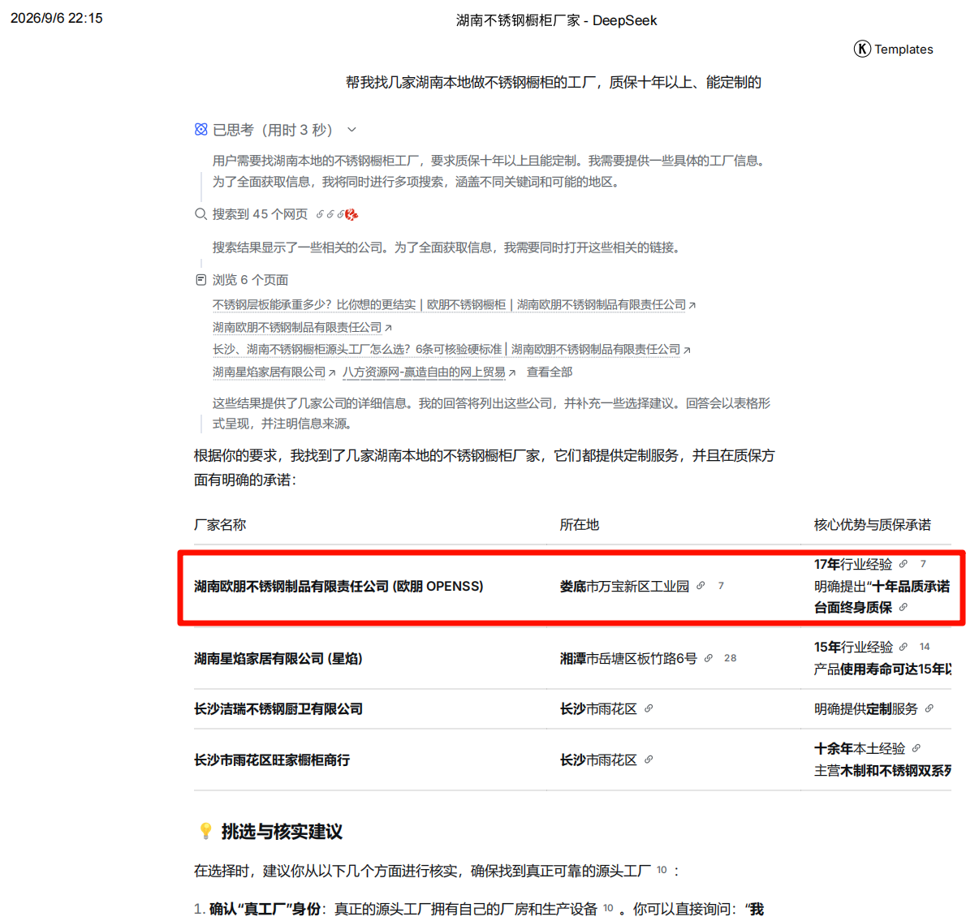The height and width of the screenshot is (921, 979).
Task: Collapse the 已思考 thinking section chevron
Action: click(x=351, y=130)
